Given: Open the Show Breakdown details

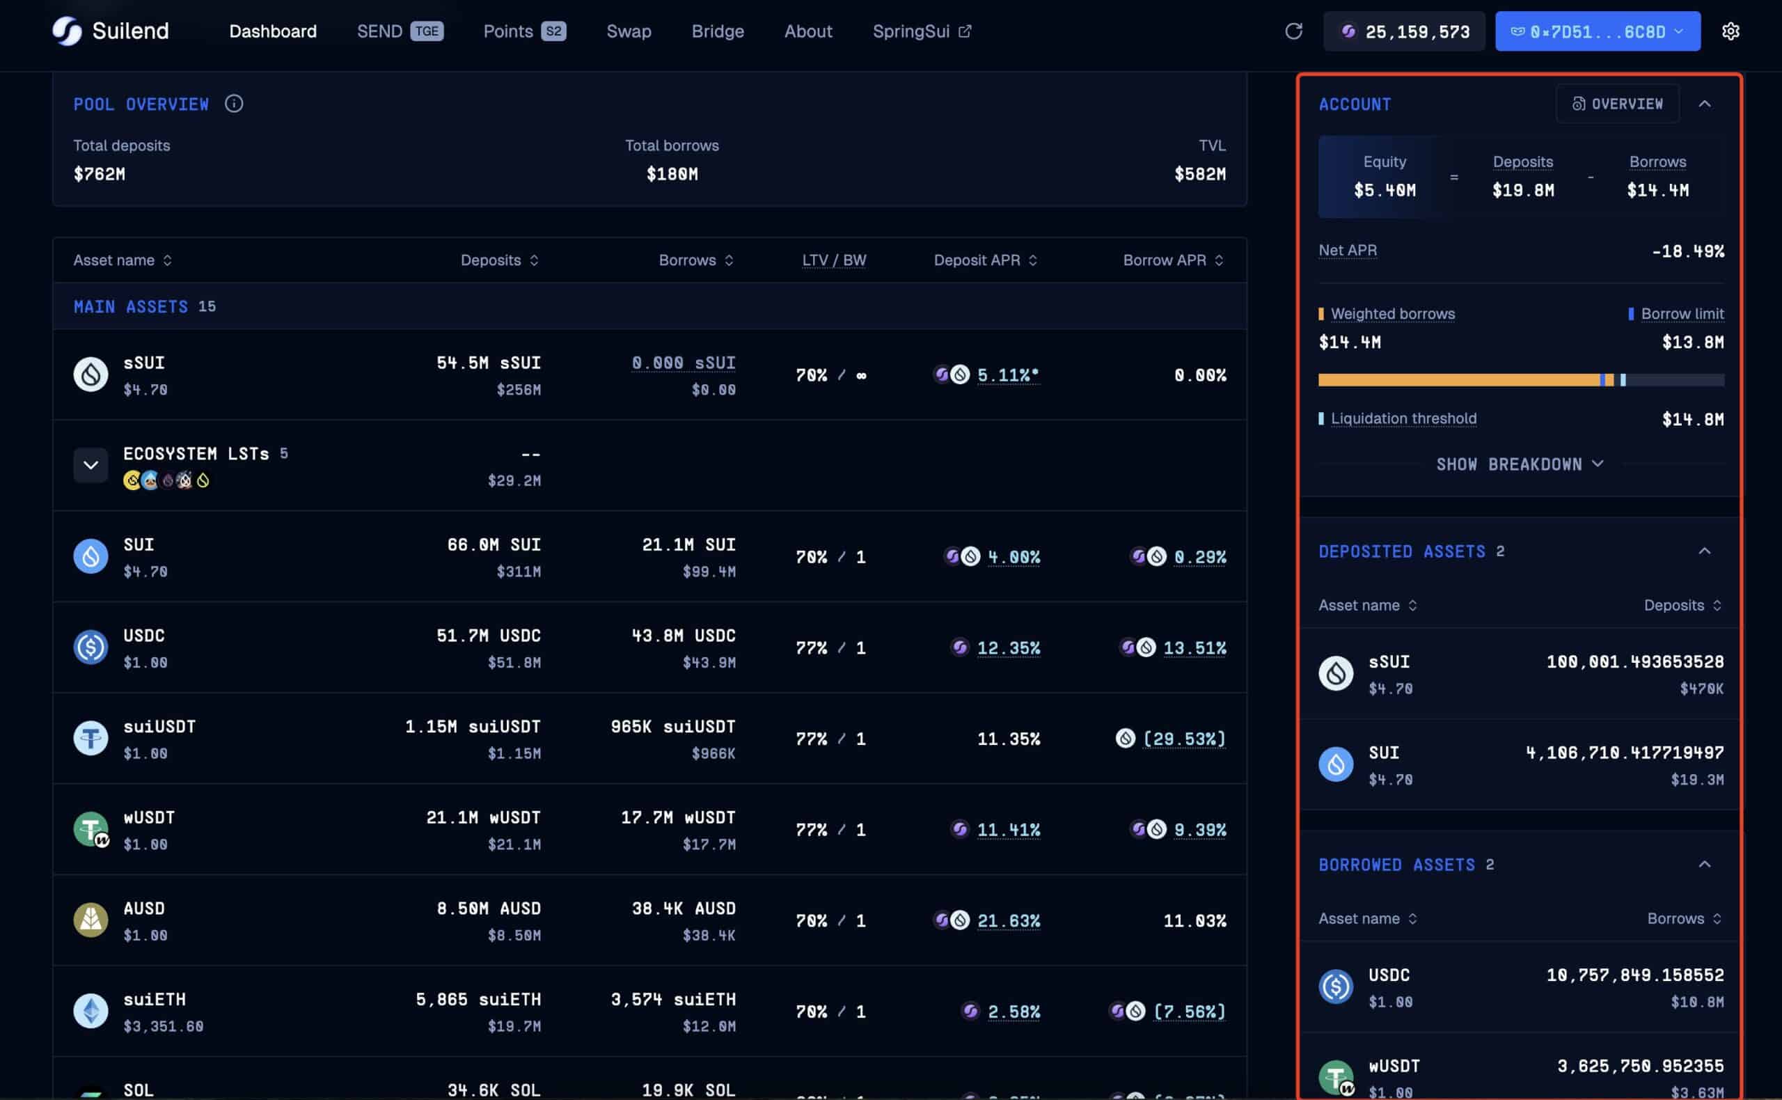Looking at the screenshot, I should (x=1520, y=464).
